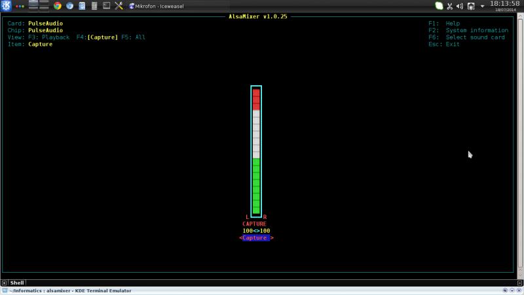
Task: Select the Shell terminal tab
Action: coord(16,283)
